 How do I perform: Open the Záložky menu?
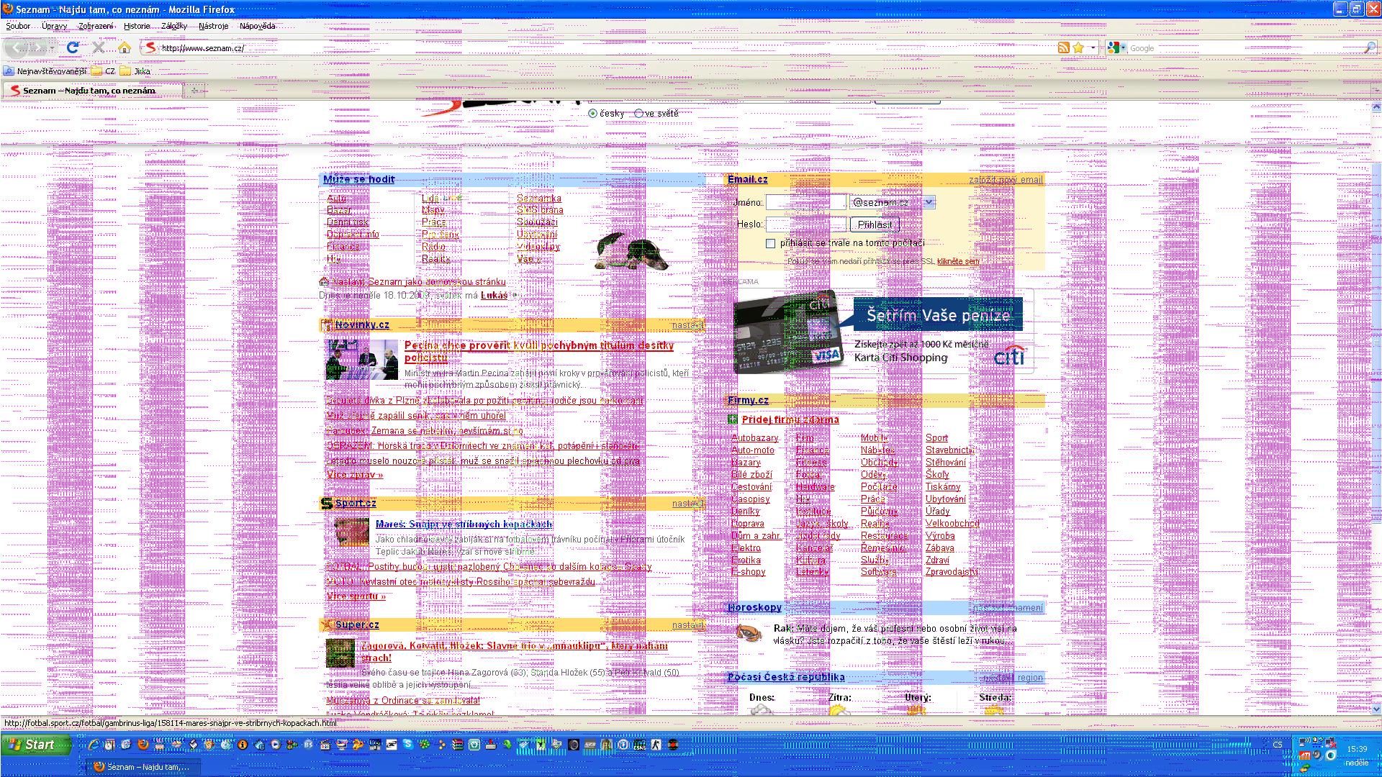173,26
